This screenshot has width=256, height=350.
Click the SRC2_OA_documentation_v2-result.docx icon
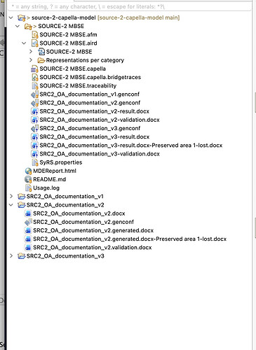34,111
